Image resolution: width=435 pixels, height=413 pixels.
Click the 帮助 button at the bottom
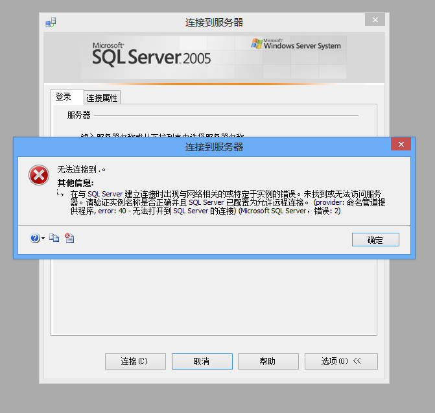click(x=268, y=361)
